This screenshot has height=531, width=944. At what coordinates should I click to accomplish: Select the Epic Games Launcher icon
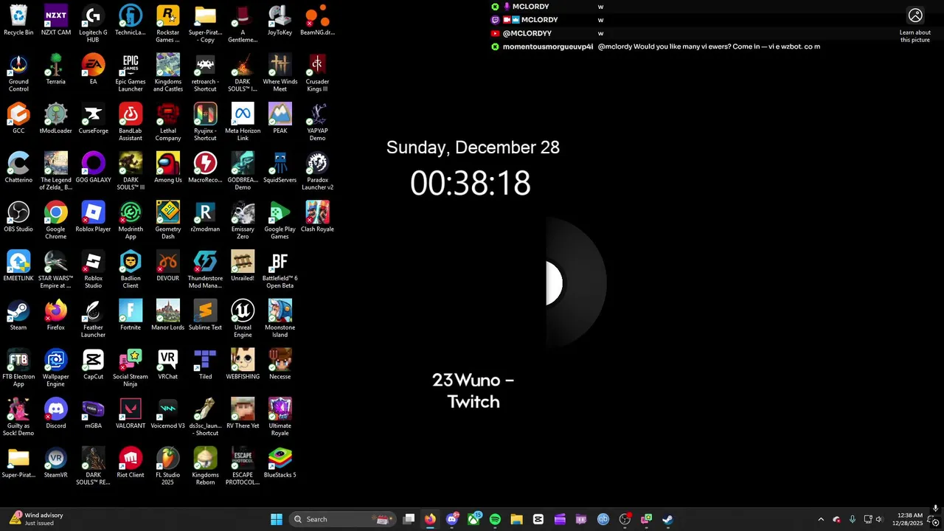coord(131,73)
